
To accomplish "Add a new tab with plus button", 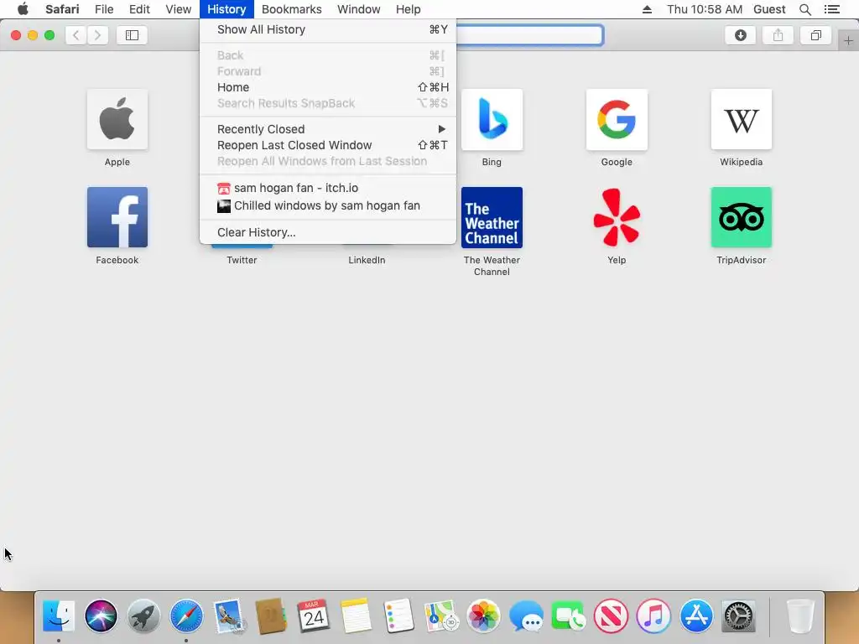I will tap(848, 40).
